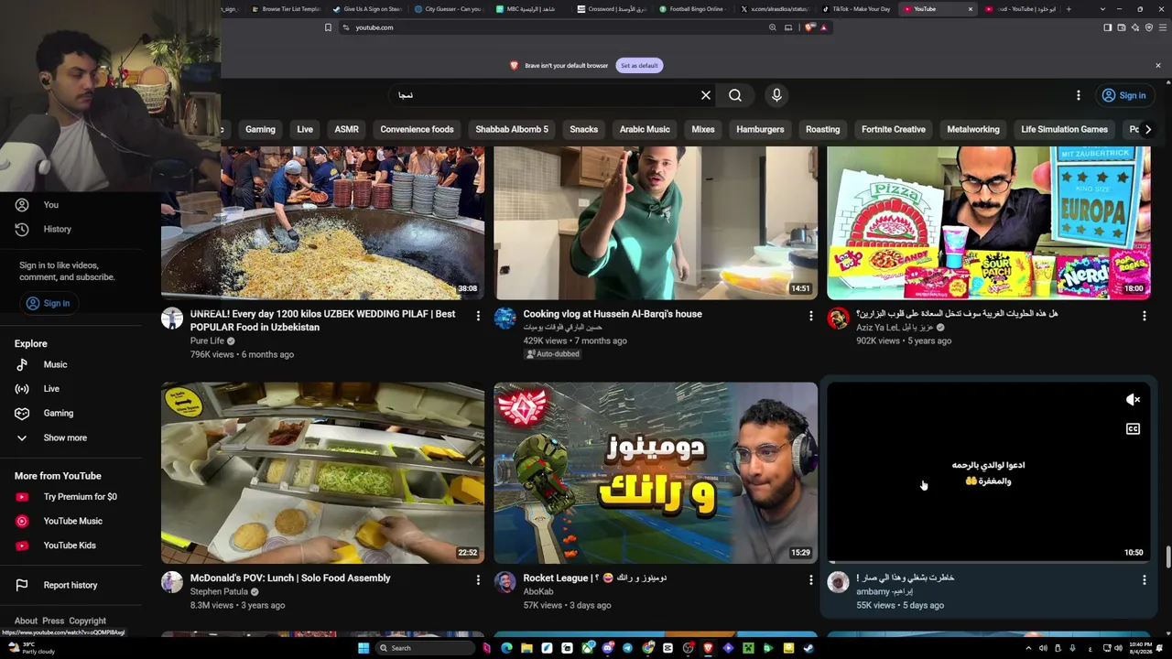Viewport: 1172px width, 659px height.
Task: Open Brave Shields lion icon in address bar
Action: (809, 27)
